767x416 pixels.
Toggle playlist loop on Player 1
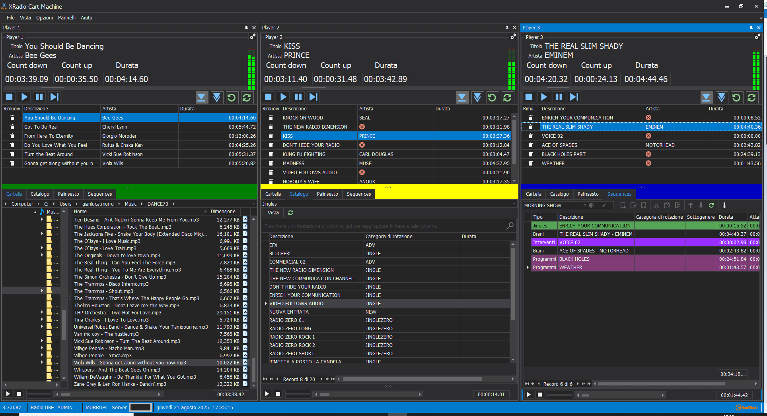pyautogui.click(x=247, y=97)
